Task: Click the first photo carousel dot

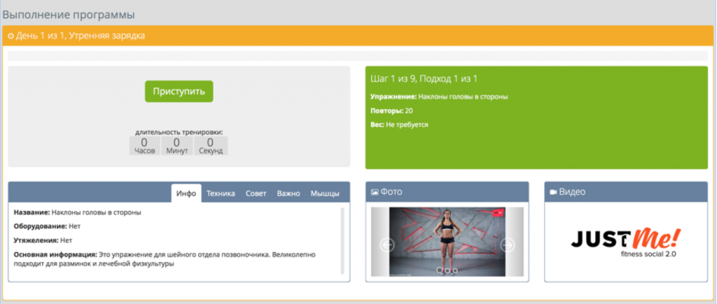Action: pos(440,270)
